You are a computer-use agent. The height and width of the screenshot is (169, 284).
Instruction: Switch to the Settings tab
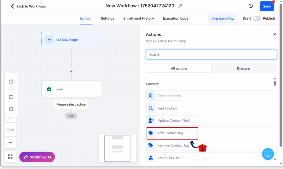(x=107, y=19)
